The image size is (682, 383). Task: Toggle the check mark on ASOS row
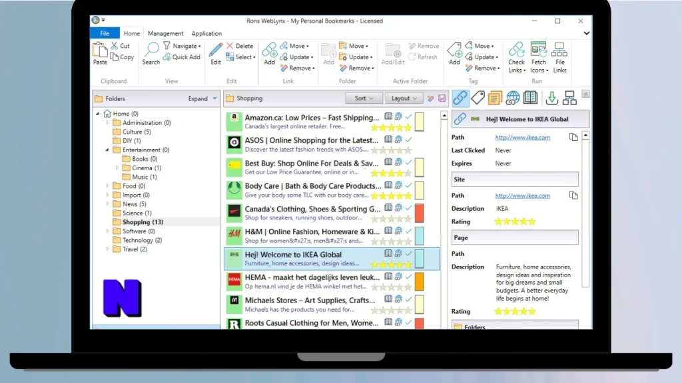[x=408, y=140]
